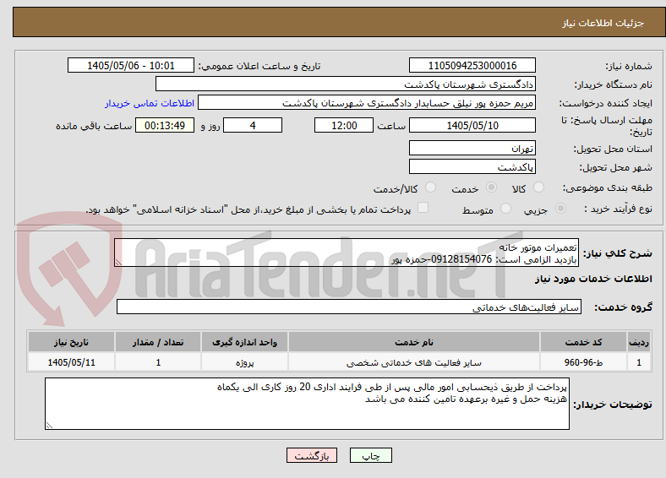The width and height of the screenshot is (666, 478).
Task: Click the quantity cell showing 1
Action: click(158, 362)
